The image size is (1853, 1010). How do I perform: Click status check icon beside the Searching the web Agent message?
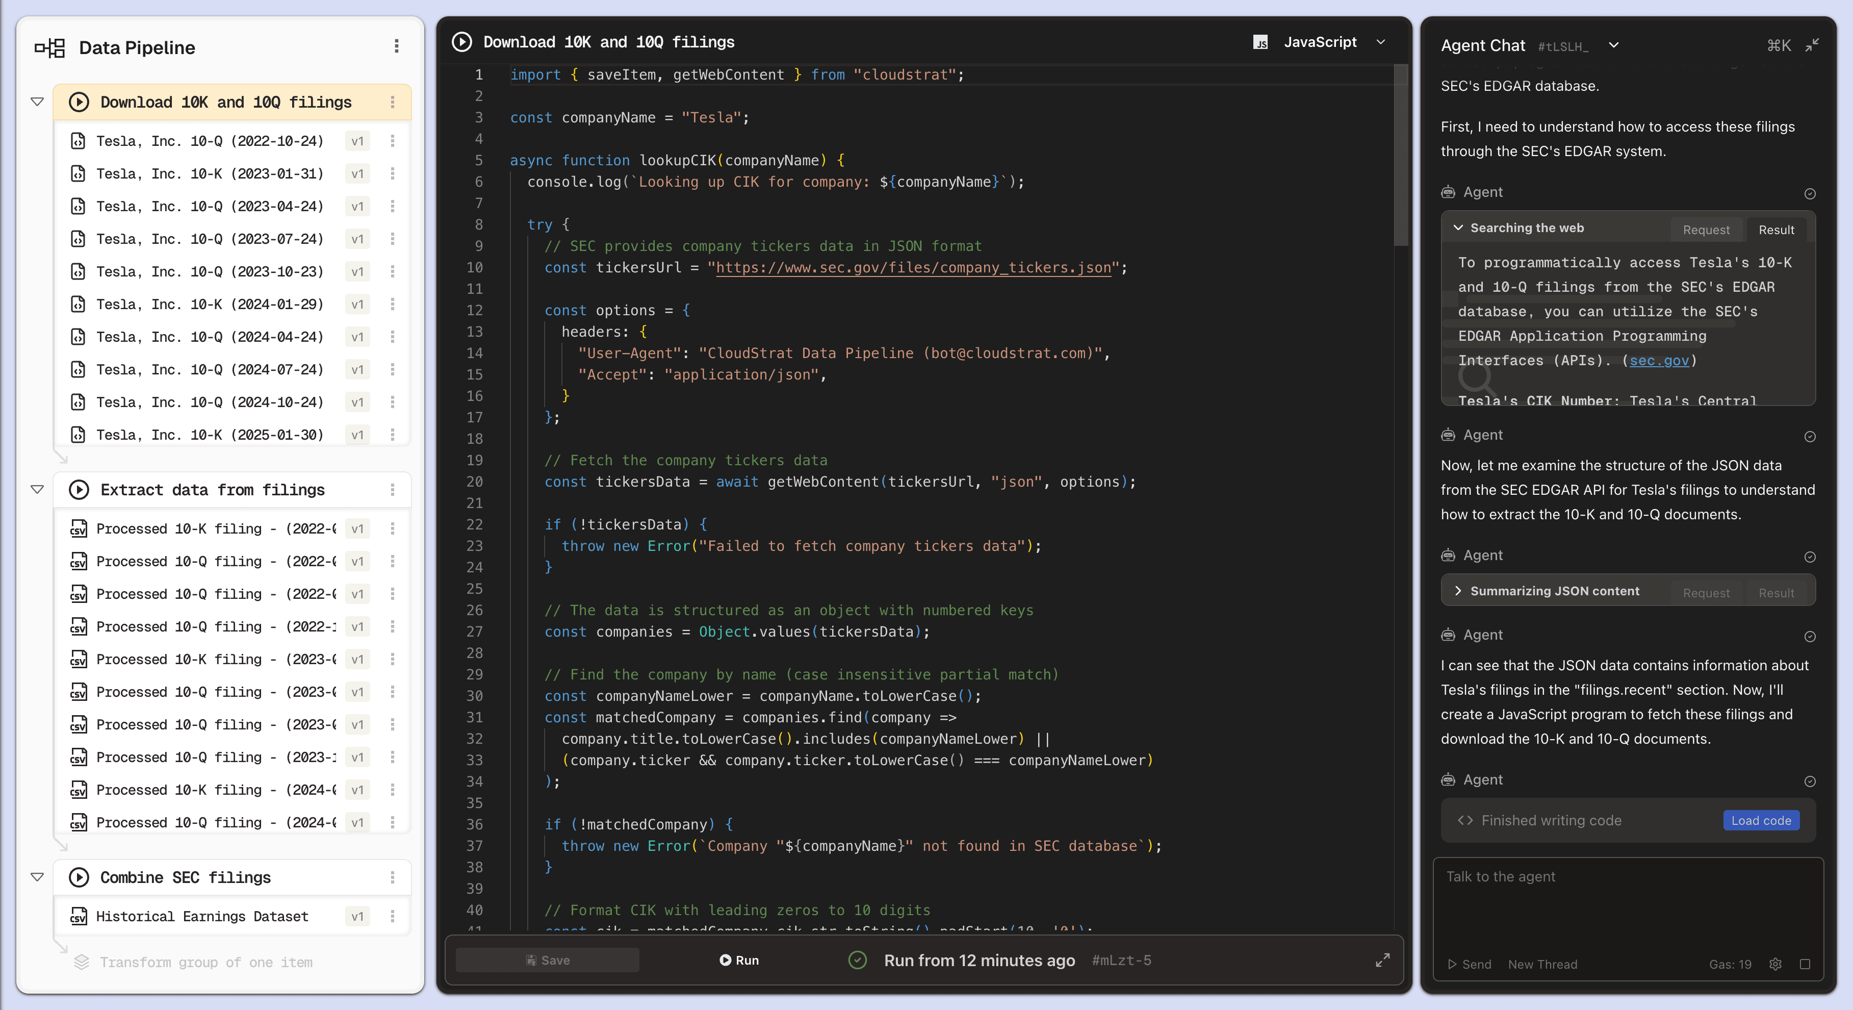1810,193
